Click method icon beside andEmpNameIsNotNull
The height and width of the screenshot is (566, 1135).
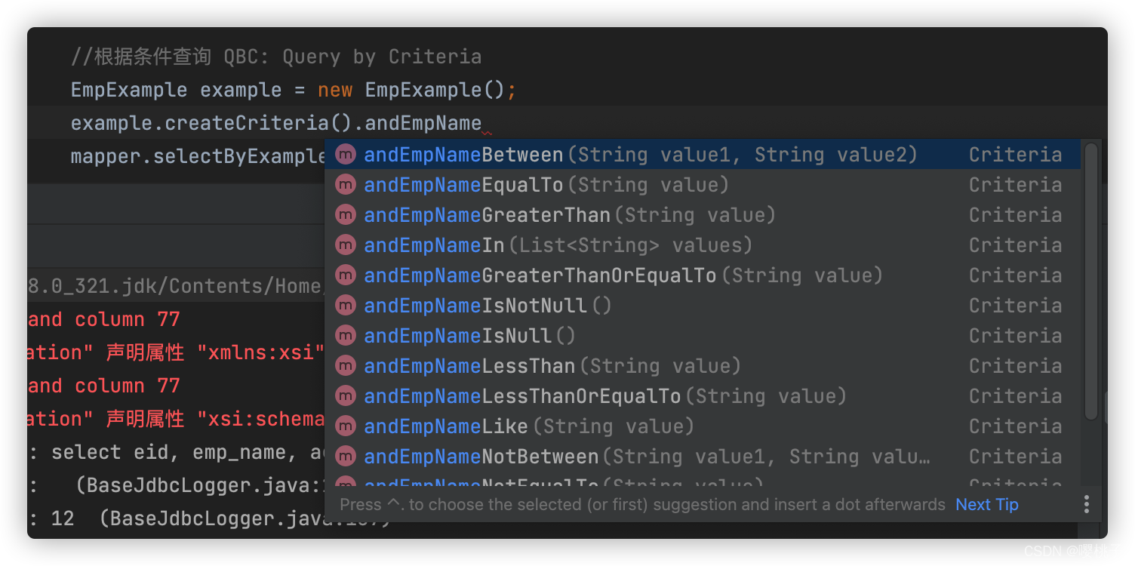coord(346,306)
